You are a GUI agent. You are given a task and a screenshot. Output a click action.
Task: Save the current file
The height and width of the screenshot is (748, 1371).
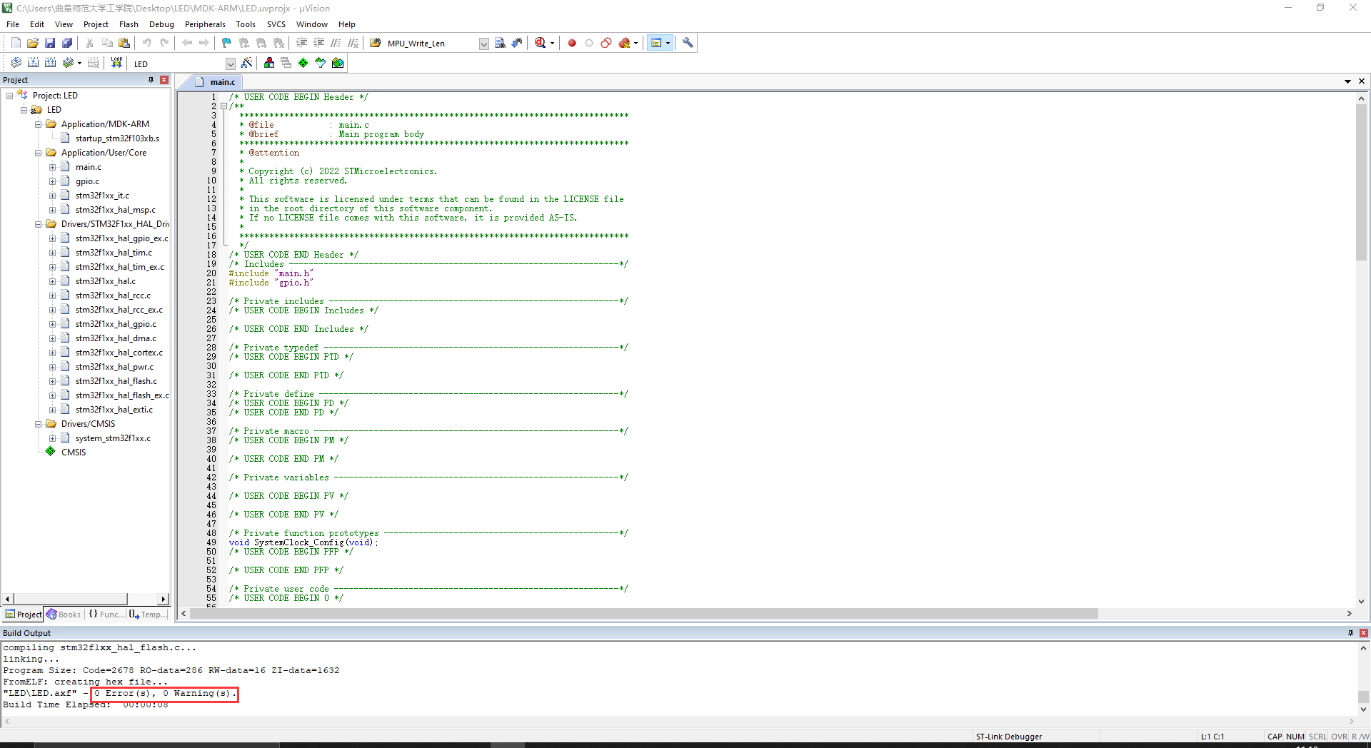(50, 43)
